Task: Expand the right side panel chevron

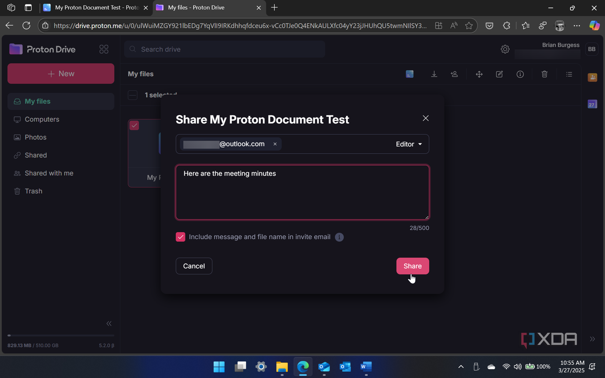Action: (x=592, y=339)
